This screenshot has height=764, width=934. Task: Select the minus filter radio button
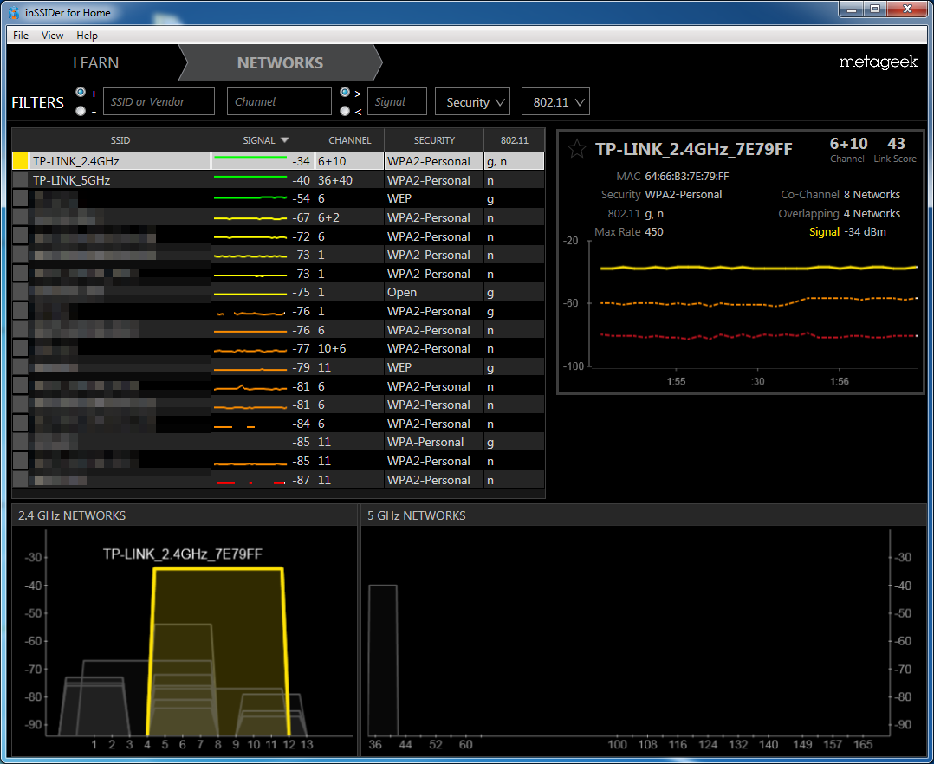click(81, 111)
